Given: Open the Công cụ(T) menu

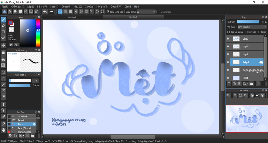Looking at the screenshot, I should tap(102, 7).
